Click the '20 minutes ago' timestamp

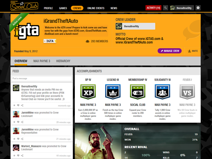coord(63,122)
